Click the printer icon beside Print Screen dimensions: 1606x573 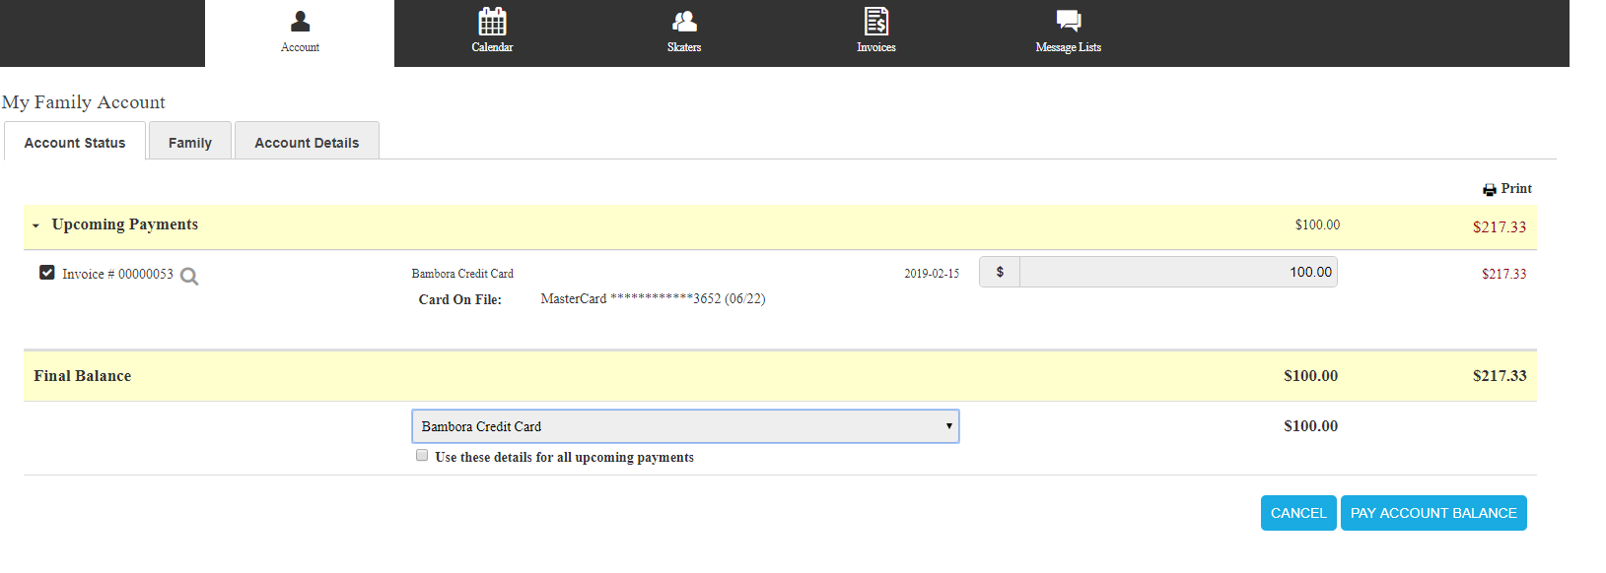click(x=1490, y=190)
